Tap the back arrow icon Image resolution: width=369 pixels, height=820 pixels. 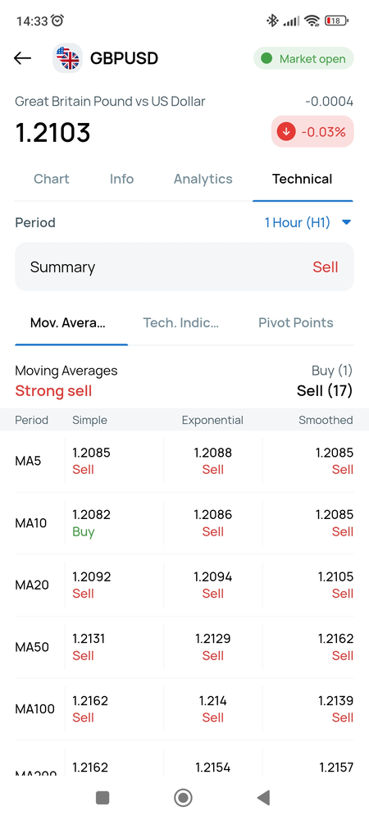(22, 58)
